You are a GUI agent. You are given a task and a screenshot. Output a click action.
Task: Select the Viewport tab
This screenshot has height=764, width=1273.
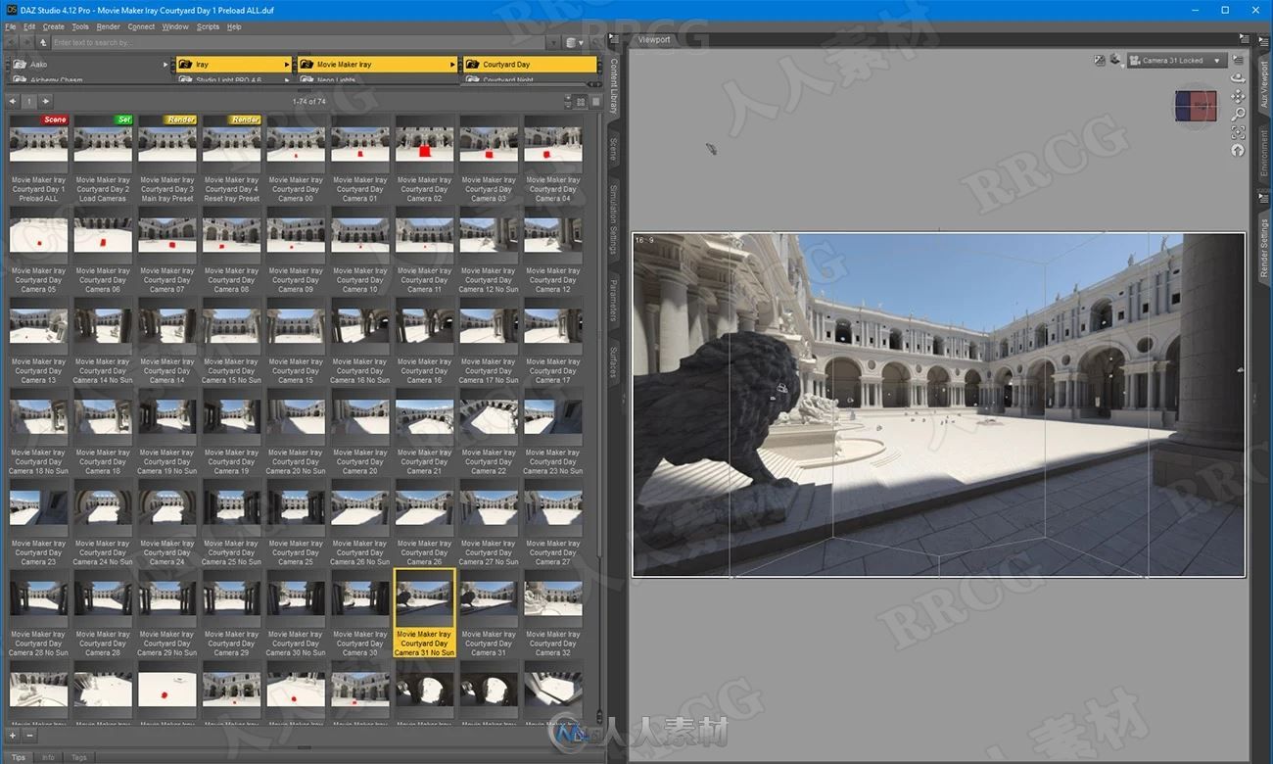click(x=654, y=40)
